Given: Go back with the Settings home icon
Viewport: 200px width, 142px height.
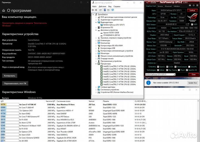Looking at the screenshot, I should [x=4, y=11].
